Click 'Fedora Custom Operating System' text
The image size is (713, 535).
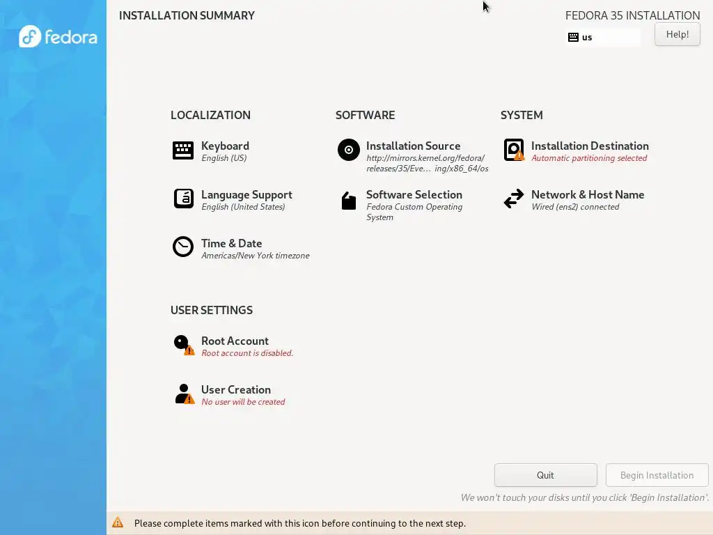[x=414, y=212]
